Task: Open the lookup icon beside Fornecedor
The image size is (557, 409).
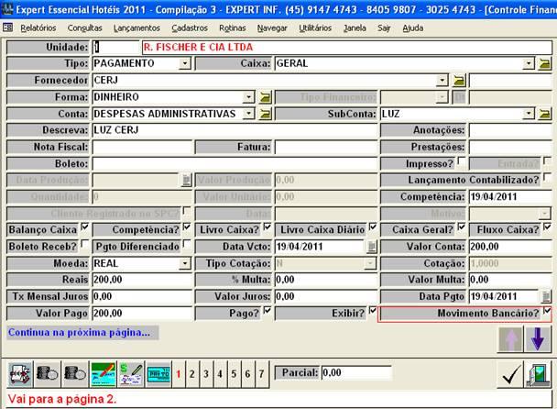Action: coord(459,81)
